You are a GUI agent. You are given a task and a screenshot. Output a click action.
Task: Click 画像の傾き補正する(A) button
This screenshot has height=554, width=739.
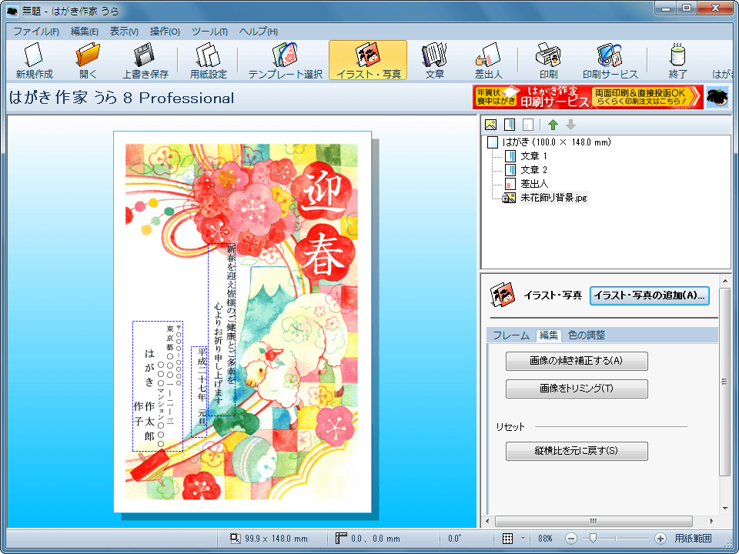(577, 361)
